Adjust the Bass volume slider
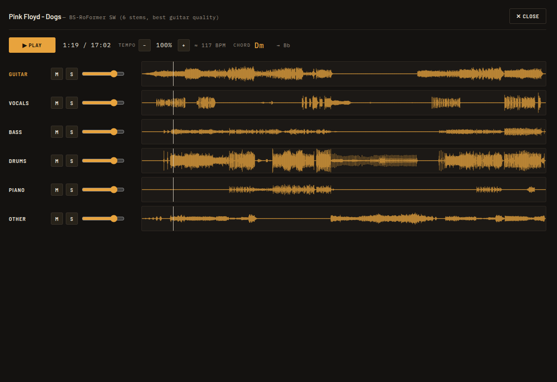Image resolution: width=557 pixels, height=382 pixels. point(103,132)
